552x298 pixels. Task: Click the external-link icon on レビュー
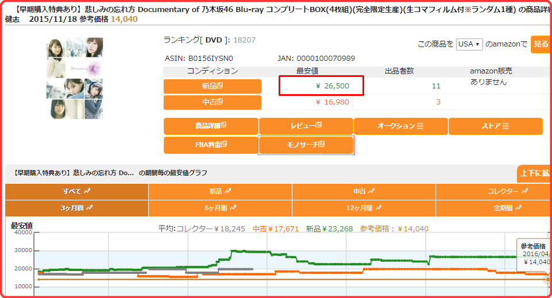click(319, 125)
